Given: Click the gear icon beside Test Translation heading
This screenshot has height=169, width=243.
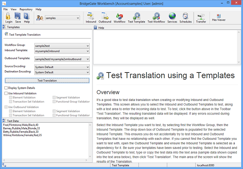Looking at the screenshot, I should click(x=100, y=76).
